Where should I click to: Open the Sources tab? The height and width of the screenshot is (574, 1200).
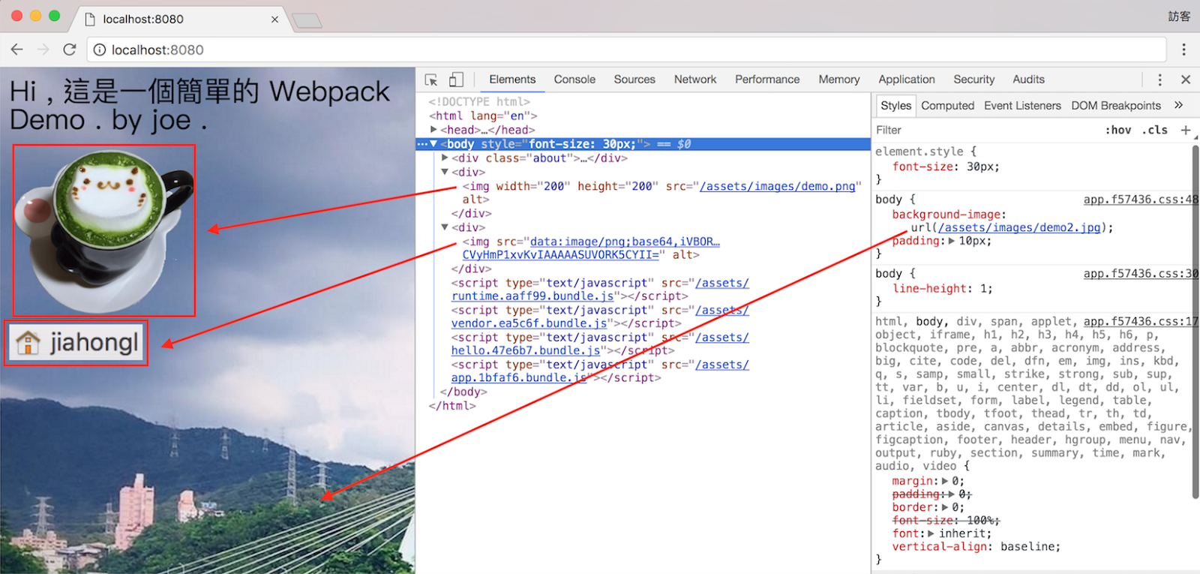point(634,80)
